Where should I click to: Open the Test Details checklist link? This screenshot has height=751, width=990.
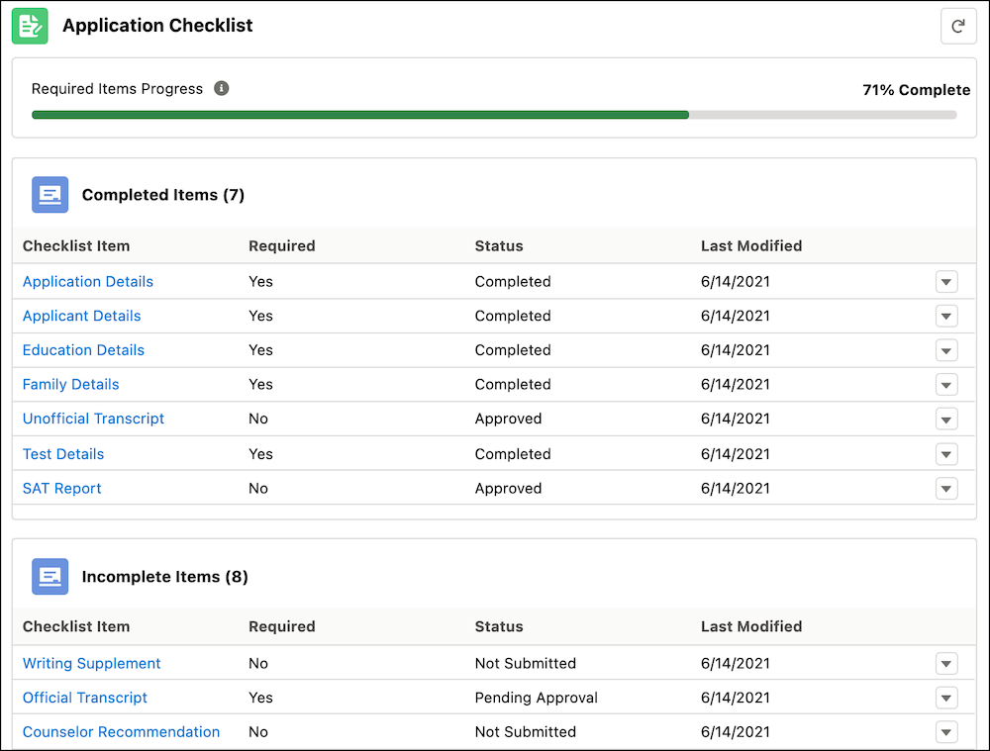(x=63, y=454)
